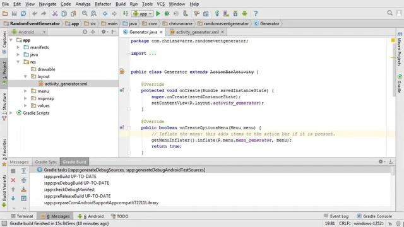The height and width of the screenshot is (227, 404).
Task: Click Search Everywhere magnifier at top right
Action: pos(390,13)
